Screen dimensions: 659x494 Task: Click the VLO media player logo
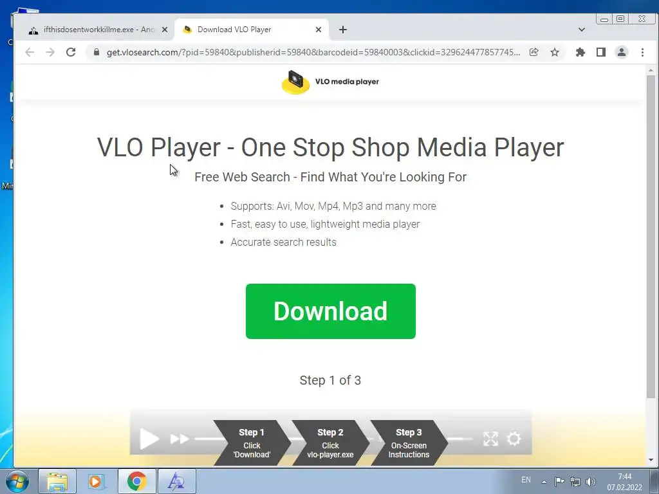coord(330,82)
